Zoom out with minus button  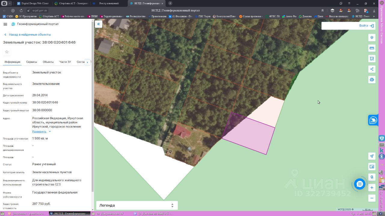(372, 198)
